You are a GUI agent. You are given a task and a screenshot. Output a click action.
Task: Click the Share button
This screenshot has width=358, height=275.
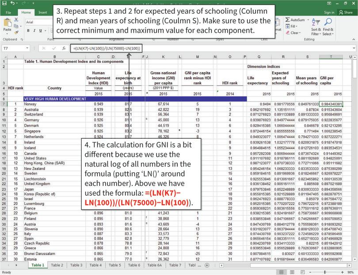(347, 12)
